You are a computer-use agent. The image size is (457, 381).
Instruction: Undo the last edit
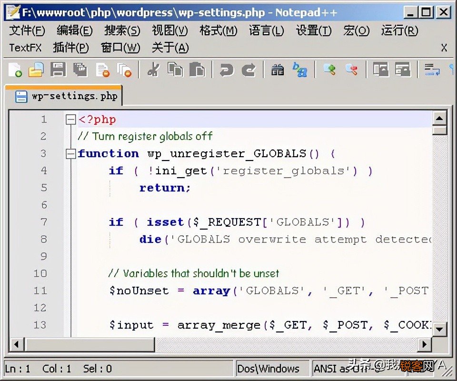pos(227,70)
